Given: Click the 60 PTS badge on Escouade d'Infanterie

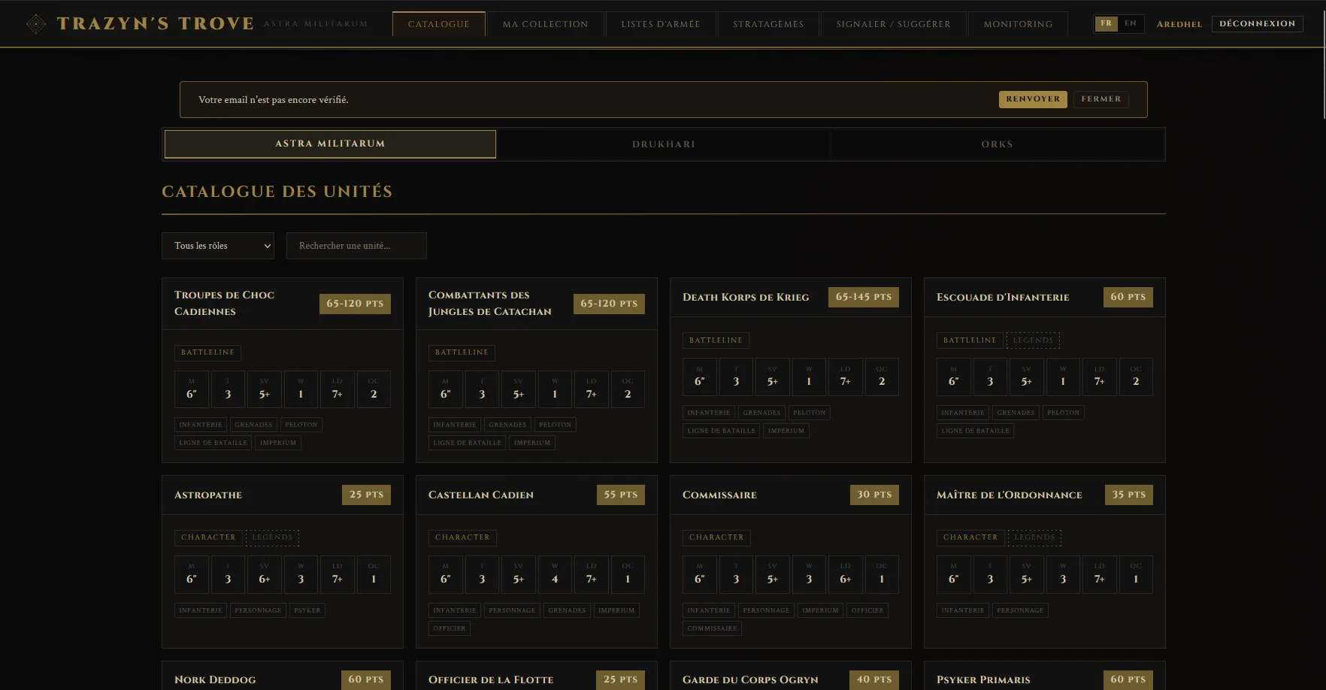Looking at the screenshot, I should 1128,297.
